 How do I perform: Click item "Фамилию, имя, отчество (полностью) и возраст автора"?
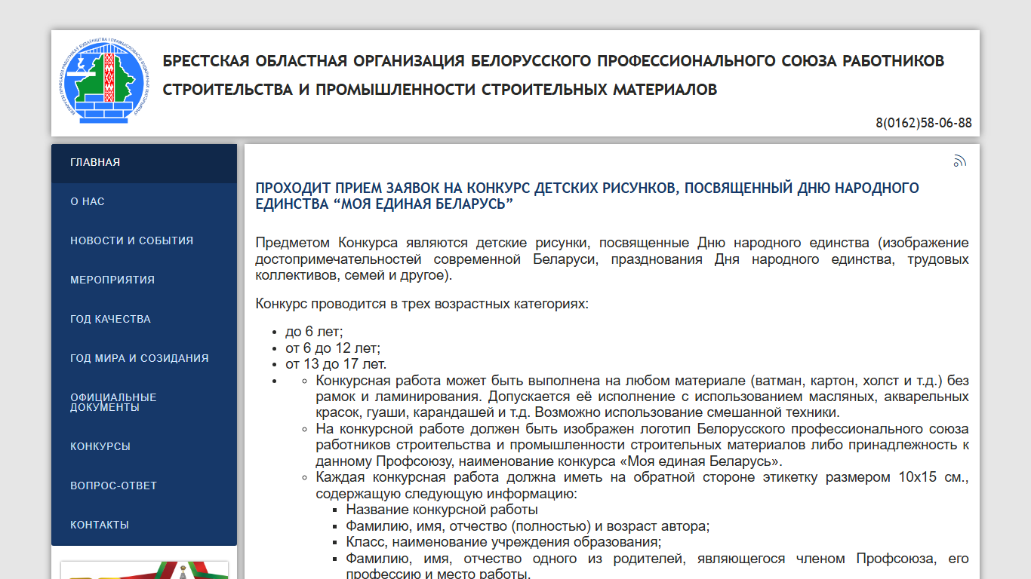point(528,526)
